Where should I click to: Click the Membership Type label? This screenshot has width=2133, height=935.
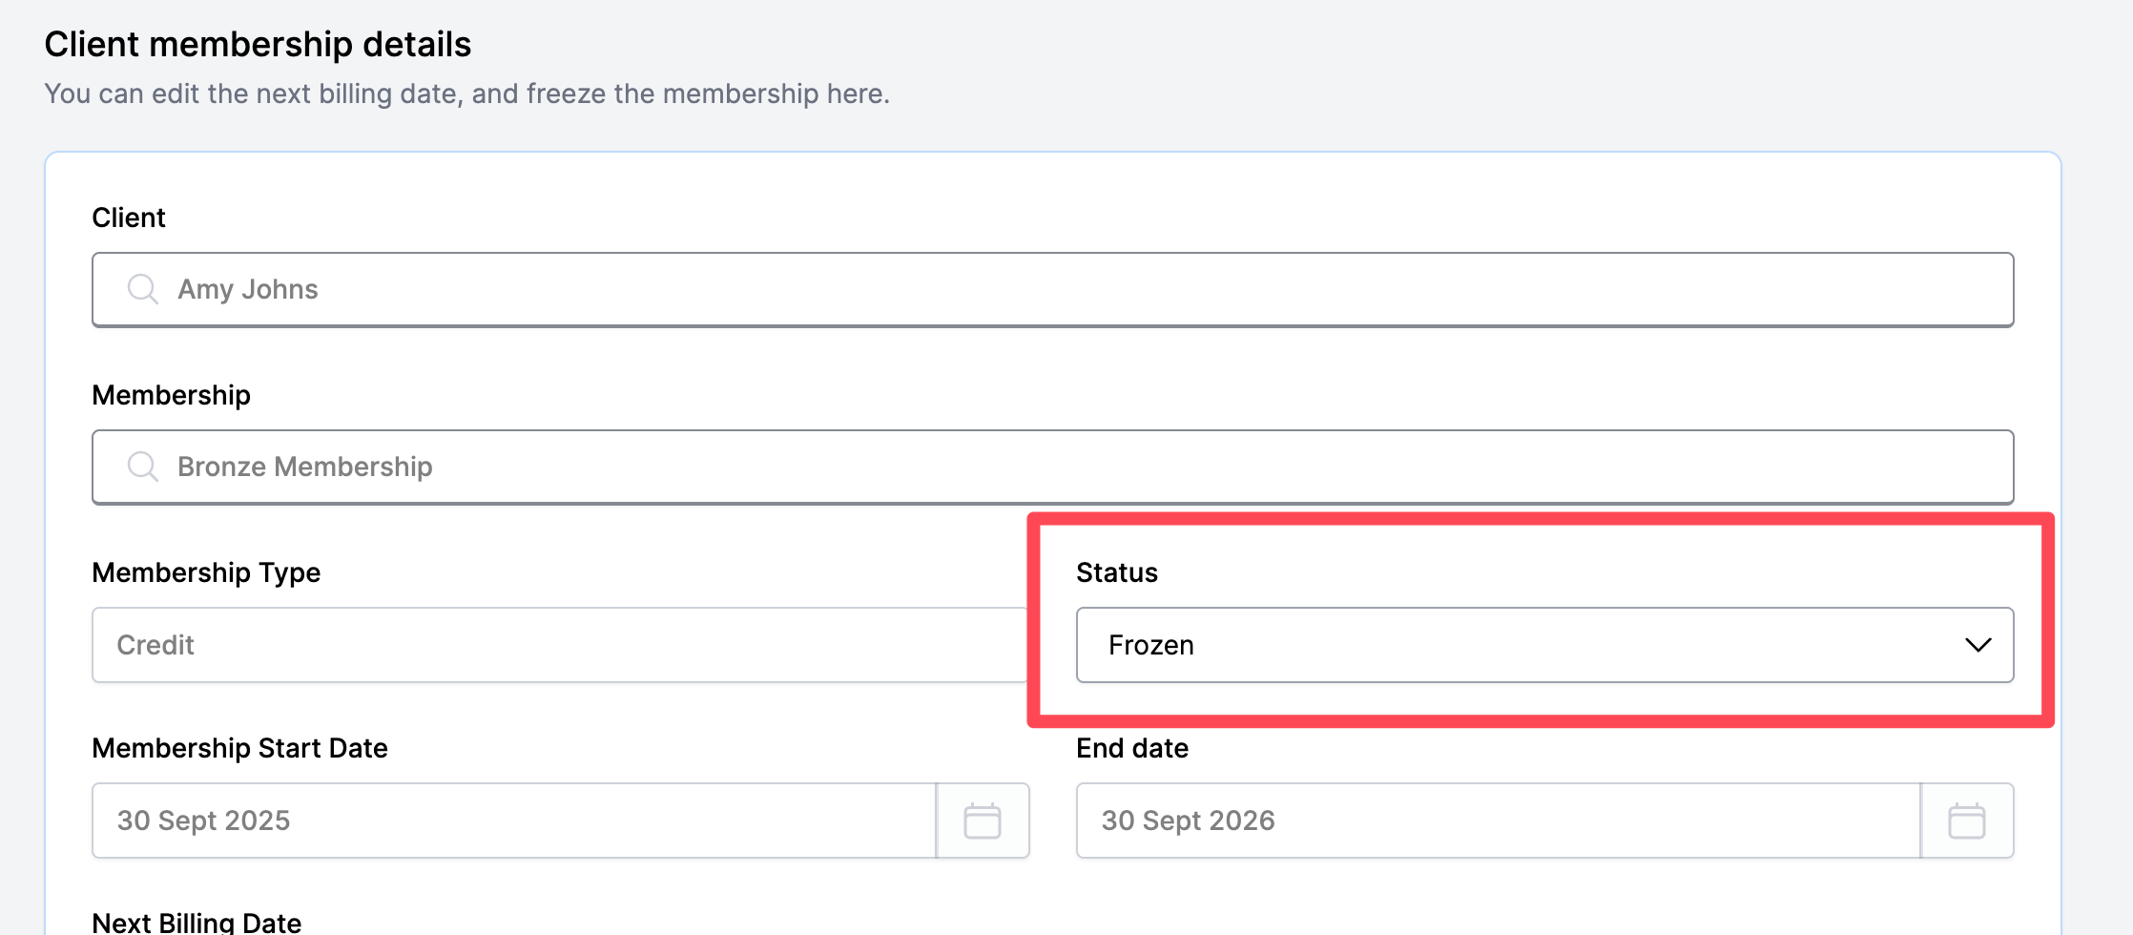pos(206,572)
